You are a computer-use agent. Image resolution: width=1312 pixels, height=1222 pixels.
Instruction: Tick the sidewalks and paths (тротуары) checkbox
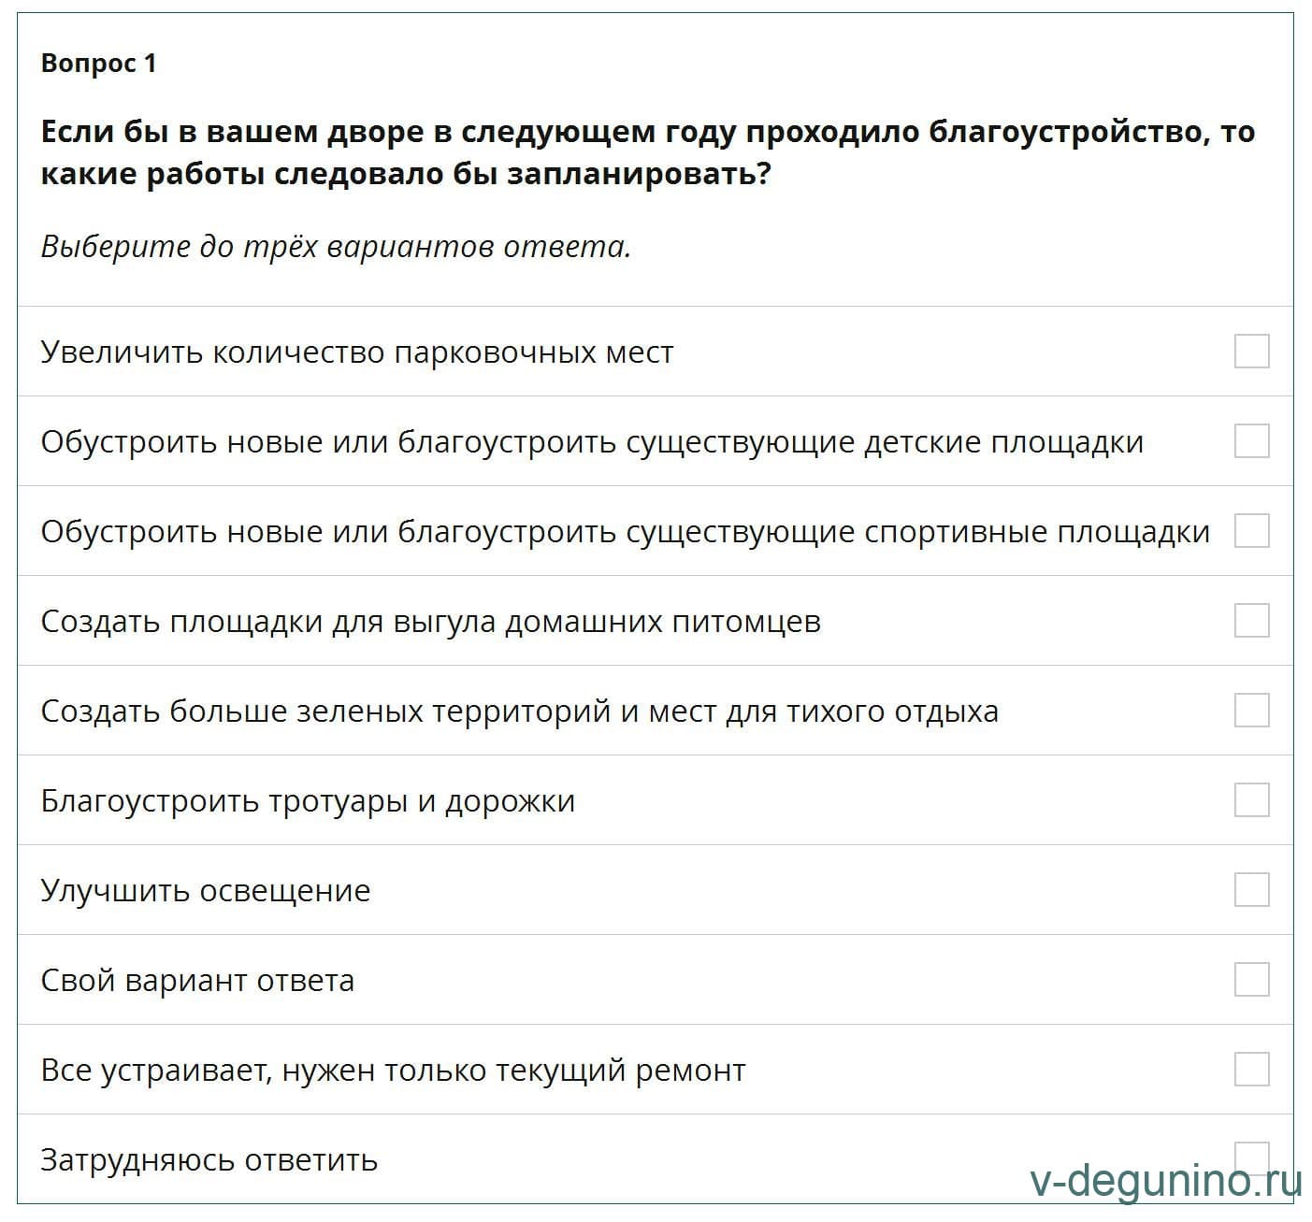(1251, 800)
